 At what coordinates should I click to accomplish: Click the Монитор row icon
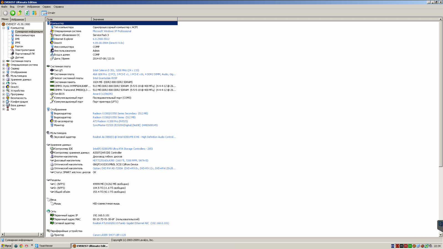point(52,125)
